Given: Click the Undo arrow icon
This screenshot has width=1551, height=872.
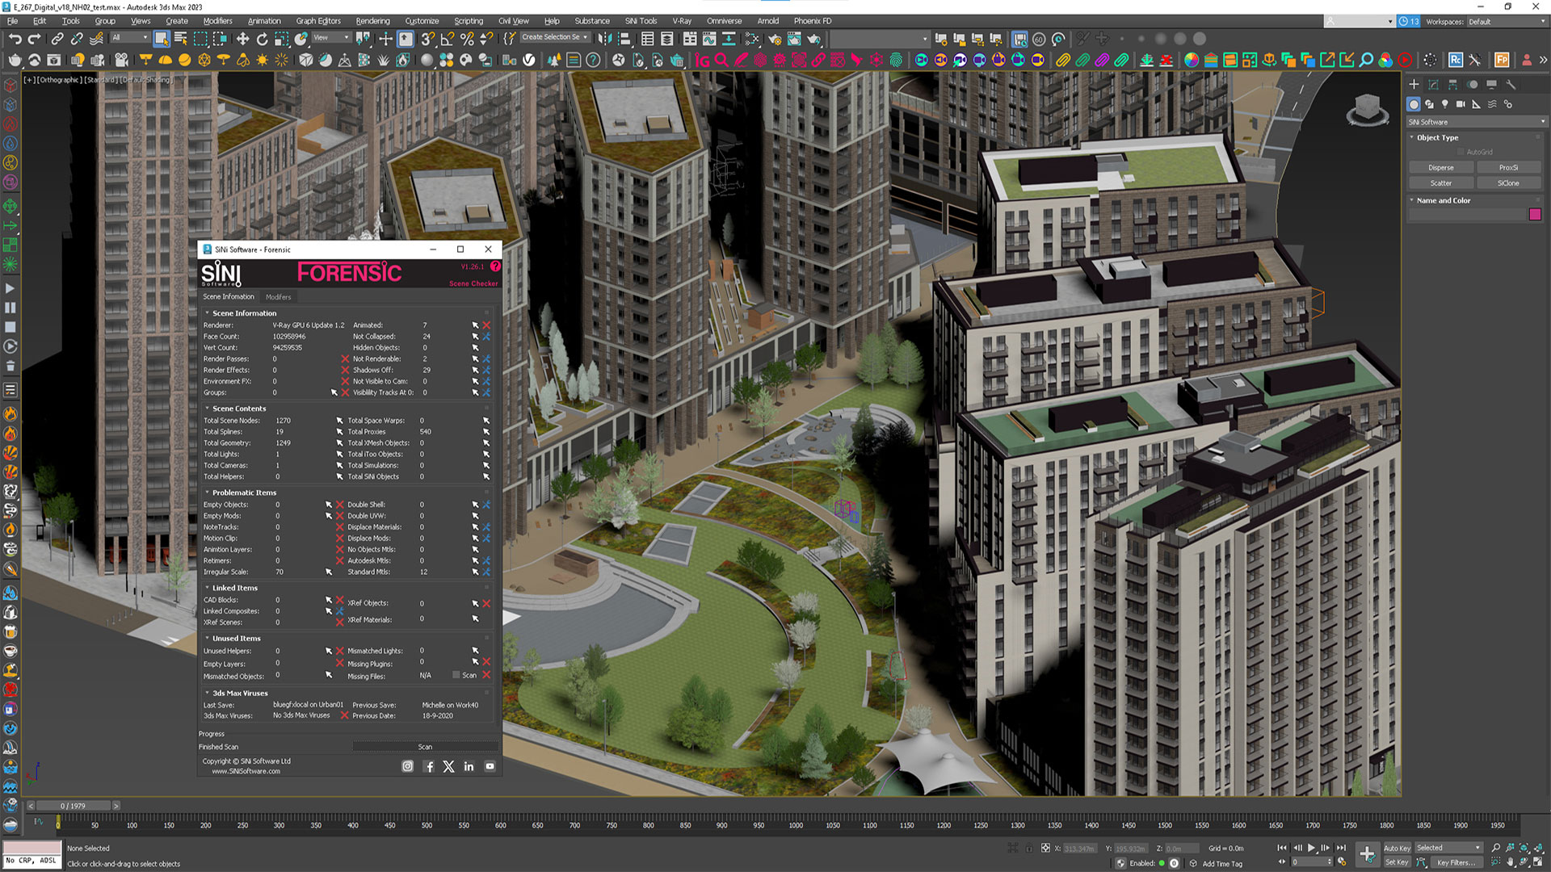Looking at the screenshot, I should click(15, 38).
